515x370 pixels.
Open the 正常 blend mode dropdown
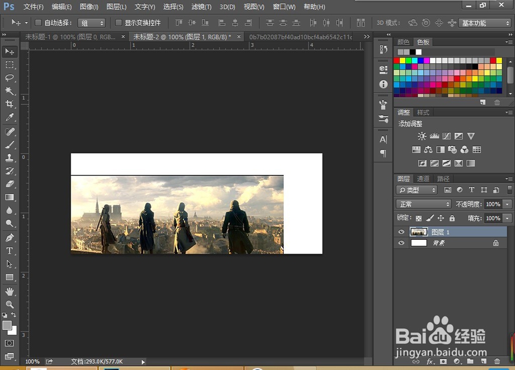pos(423,204)
